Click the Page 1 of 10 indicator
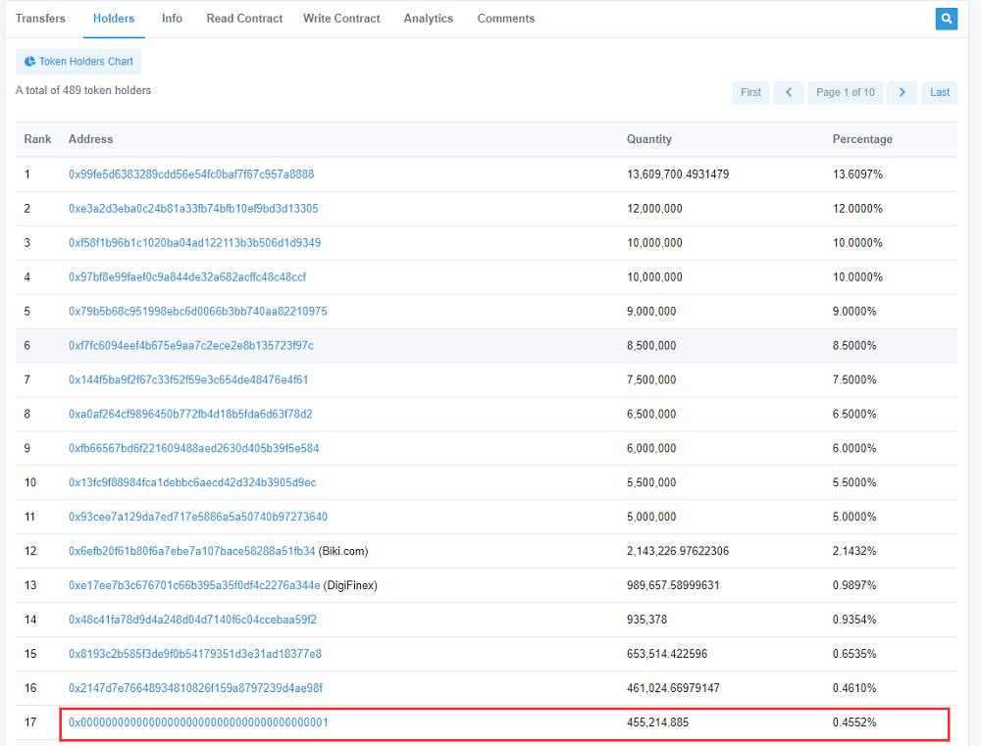The image size is (981, 746). pyautogui.click(x=846, y=92)
